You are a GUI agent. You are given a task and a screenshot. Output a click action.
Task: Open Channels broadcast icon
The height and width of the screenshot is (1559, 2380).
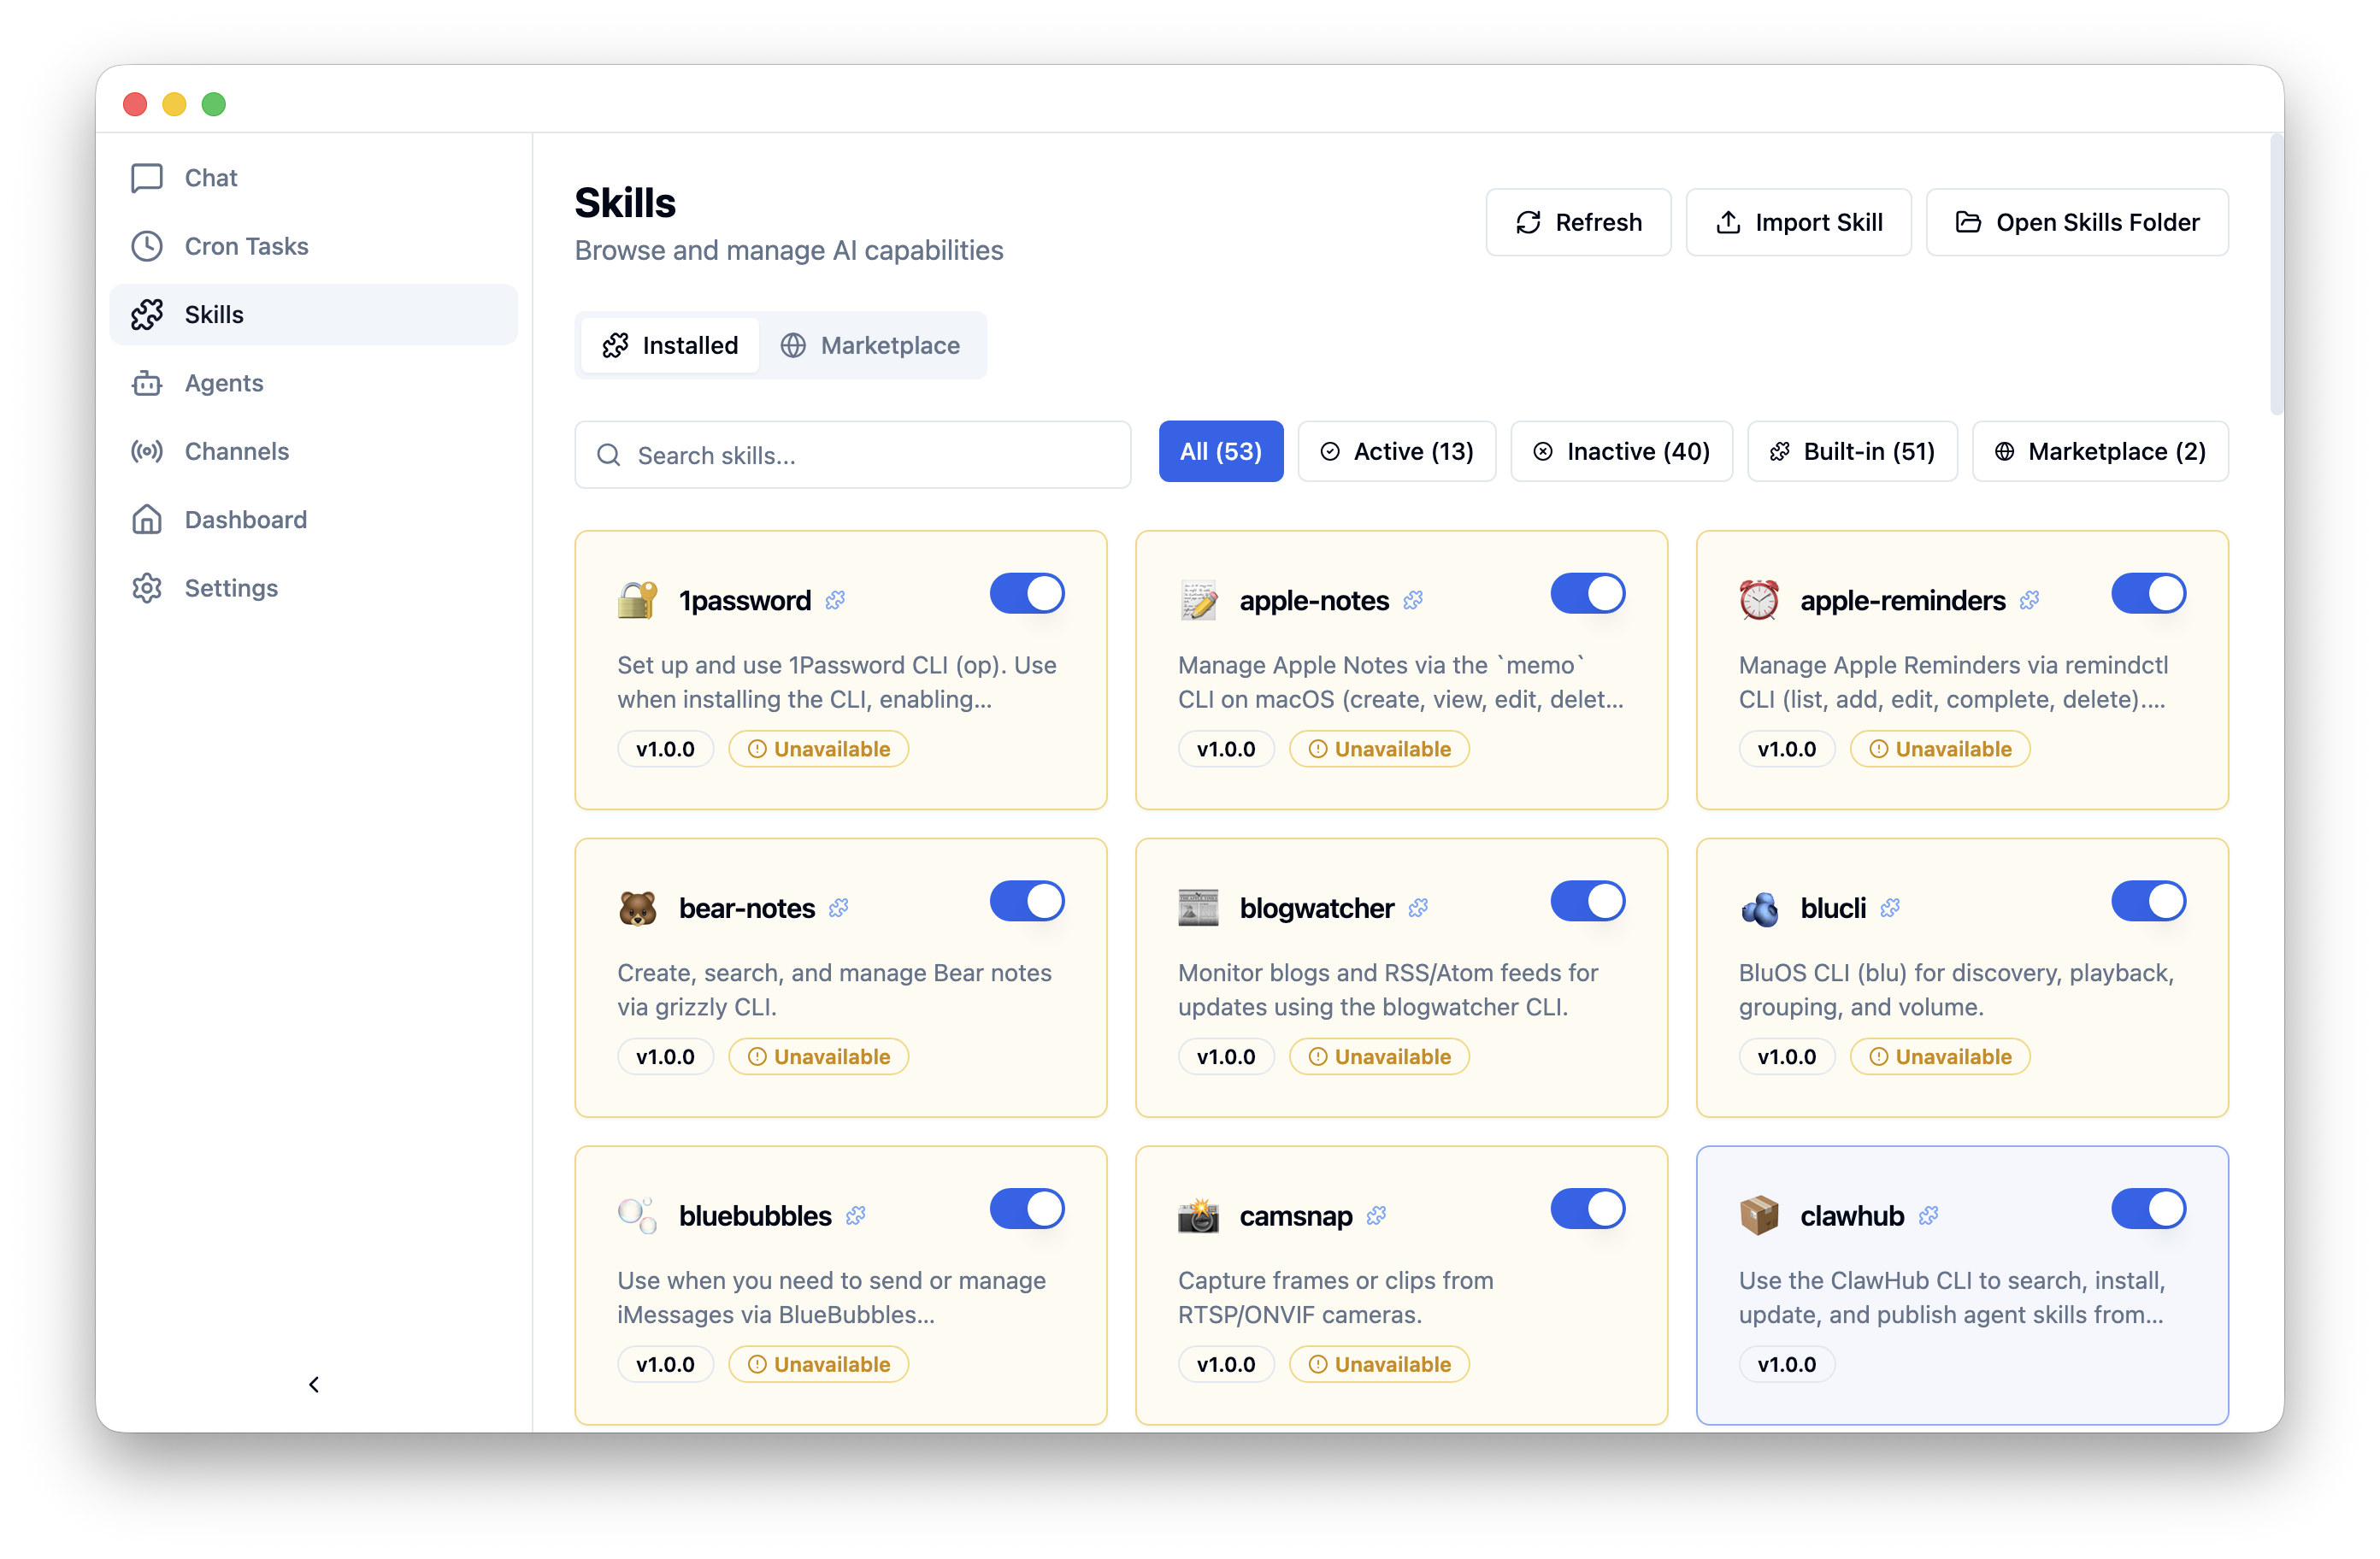147,451
